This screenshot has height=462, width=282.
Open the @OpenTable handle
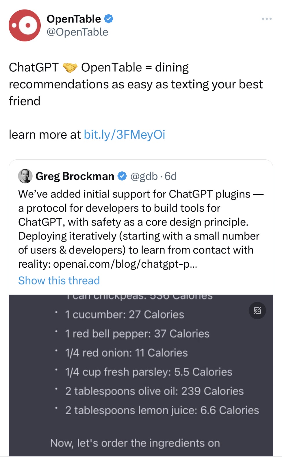[77, 32]
